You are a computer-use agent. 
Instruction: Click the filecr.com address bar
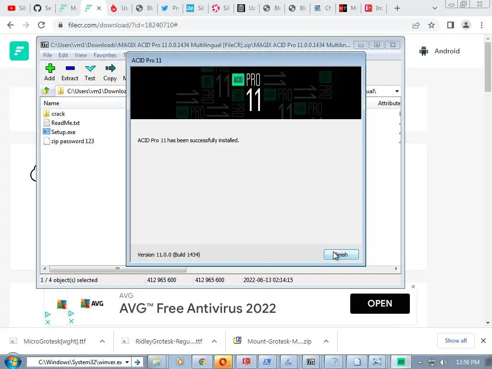(123, 25)
